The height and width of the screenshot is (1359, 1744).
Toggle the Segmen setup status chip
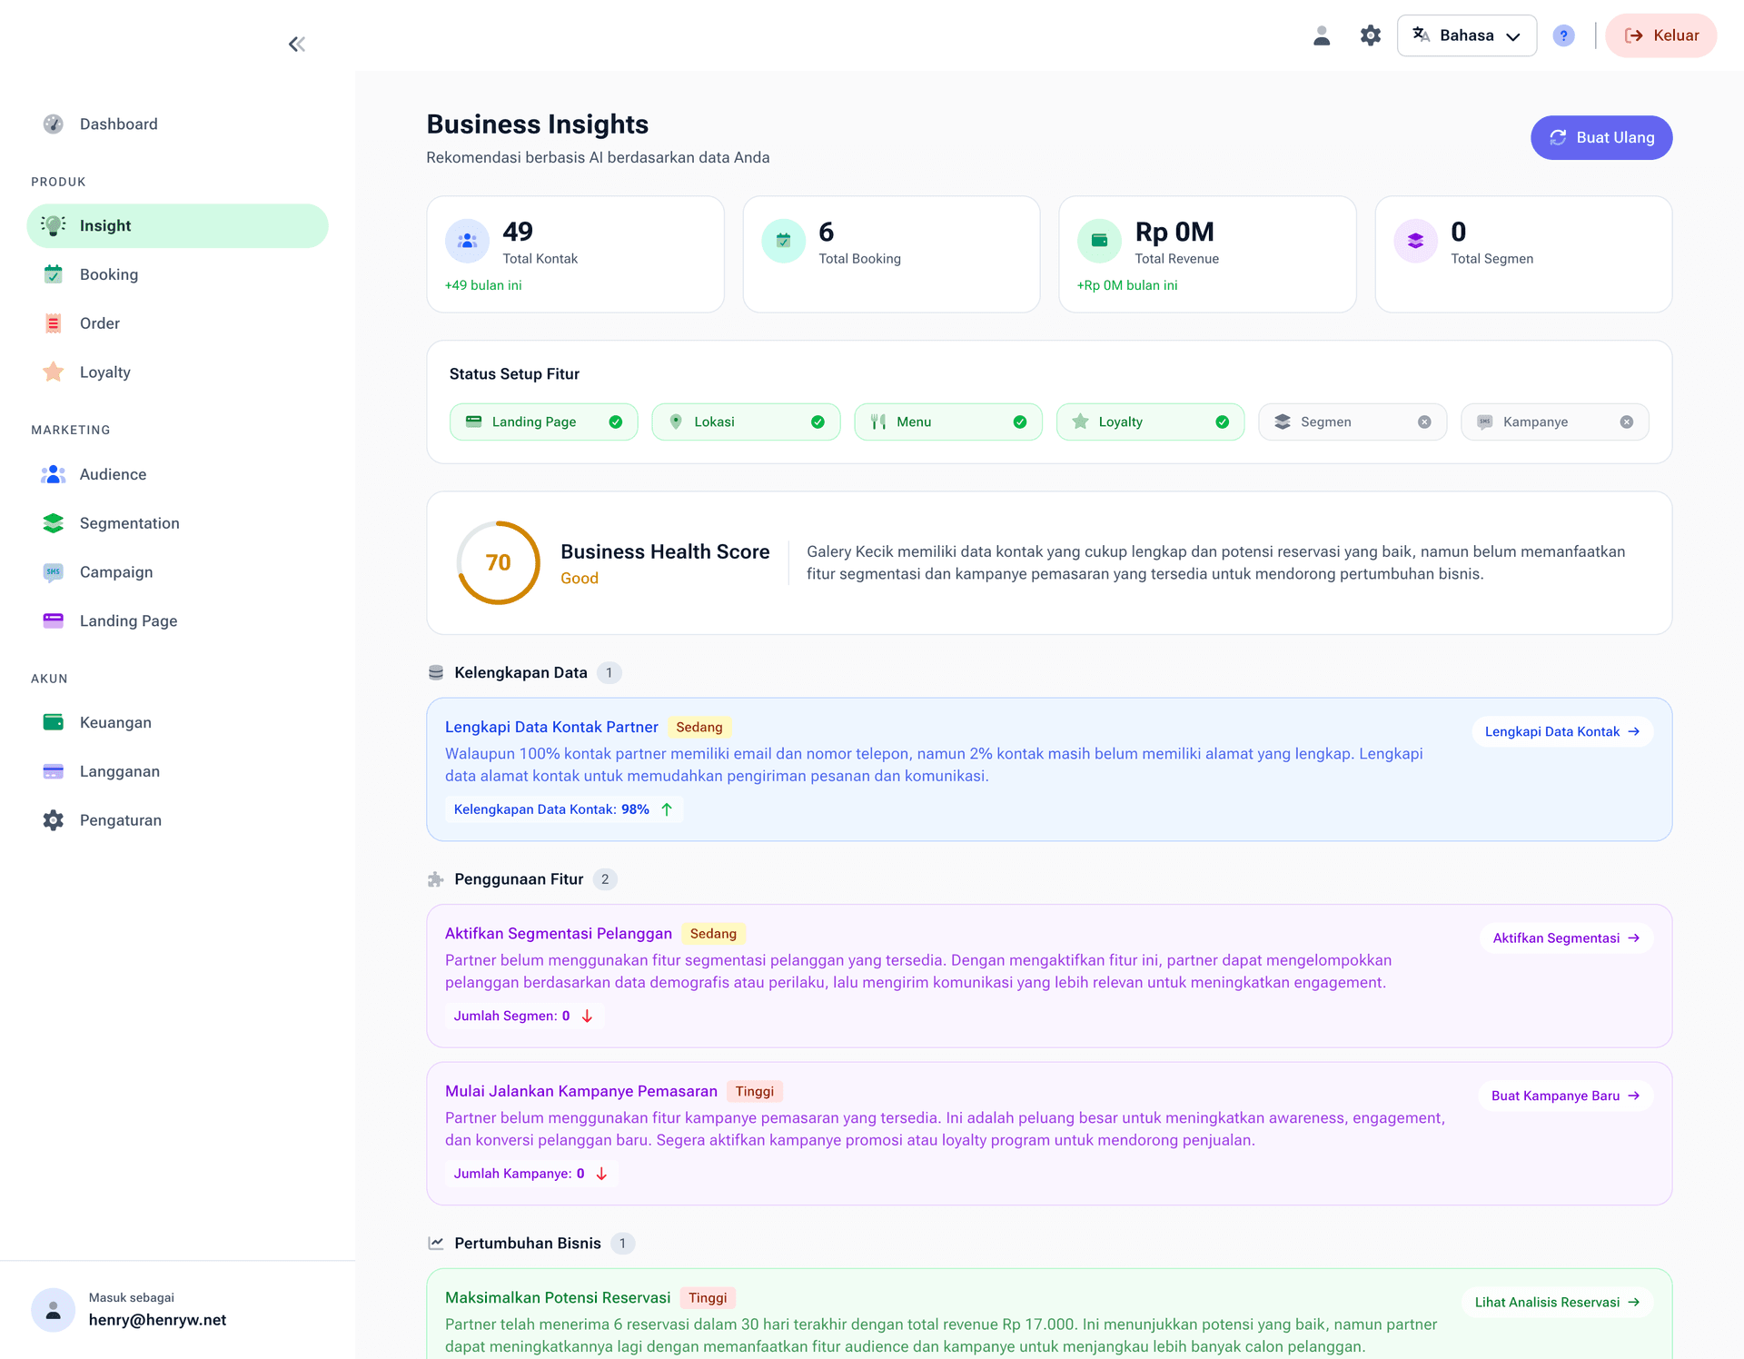pyautogui.click(x=1352, y=422)
